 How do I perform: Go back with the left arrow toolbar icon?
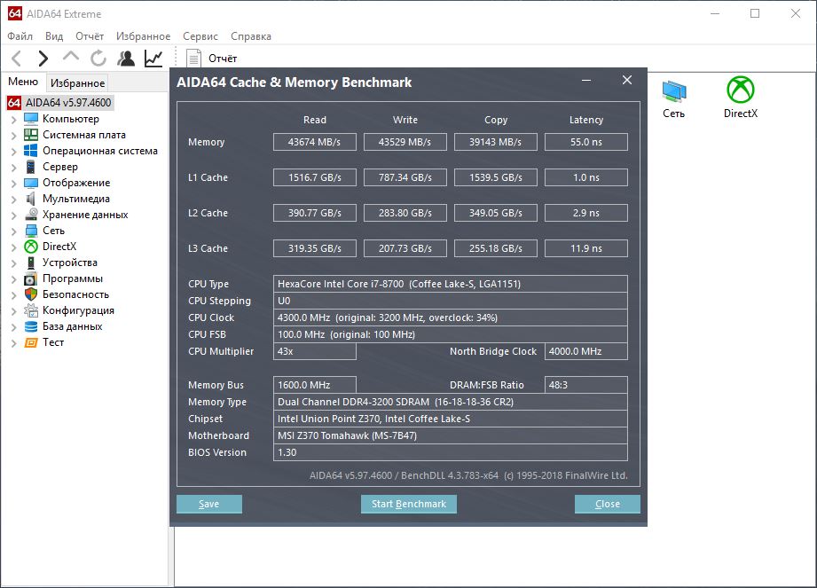click(17, 58)
